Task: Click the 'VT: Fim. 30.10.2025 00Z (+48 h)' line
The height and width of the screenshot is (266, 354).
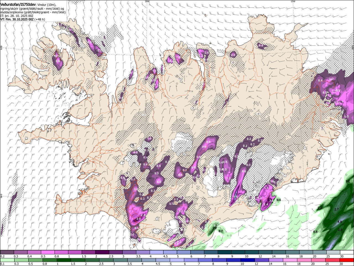Action: pos(22,19)
